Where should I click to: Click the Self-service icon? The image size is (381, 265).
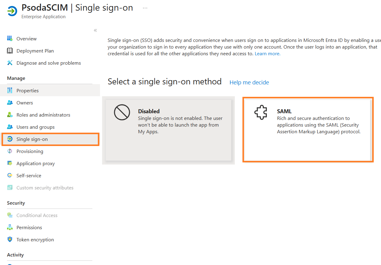pyautogui.click(x=10, y=175)
